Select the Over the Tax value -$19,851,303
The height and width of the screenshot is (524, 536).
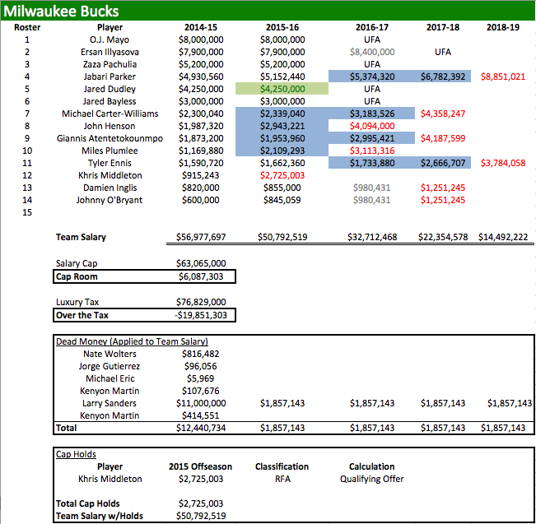point(201,315)
